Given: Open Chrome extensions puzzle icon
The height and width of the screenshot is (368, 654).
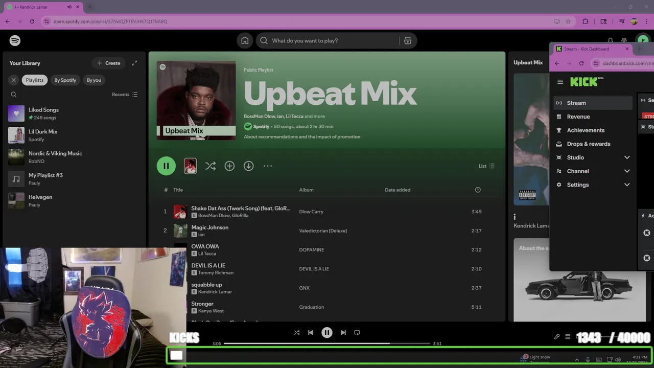Looking at the screenshot, I should point(586,21).
